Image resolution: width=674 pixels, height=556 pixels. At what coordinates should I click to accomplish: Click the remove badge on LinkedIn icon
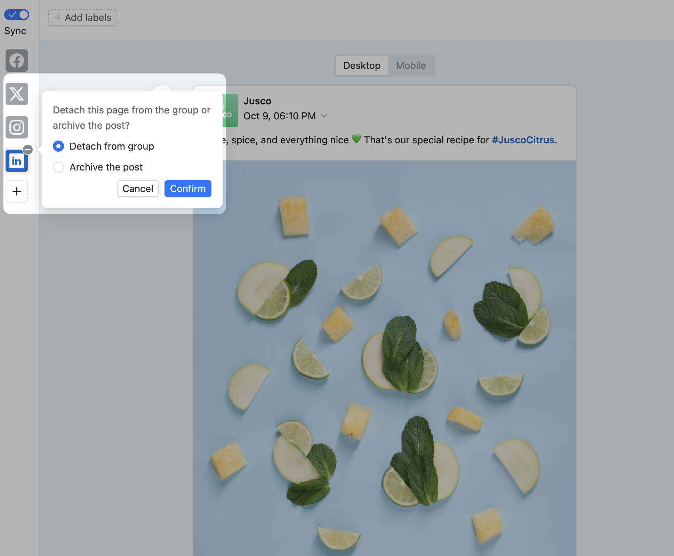click(28, 150)
